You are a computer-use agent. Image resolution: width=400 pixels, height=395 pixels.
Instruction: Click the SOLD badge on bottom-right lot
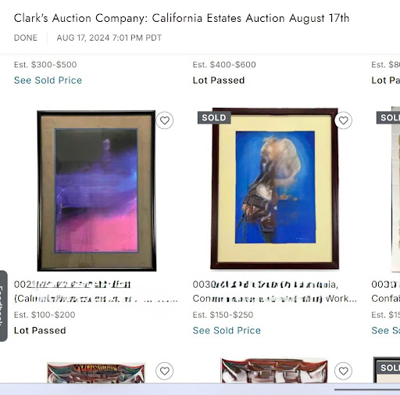tap(390, 368)
